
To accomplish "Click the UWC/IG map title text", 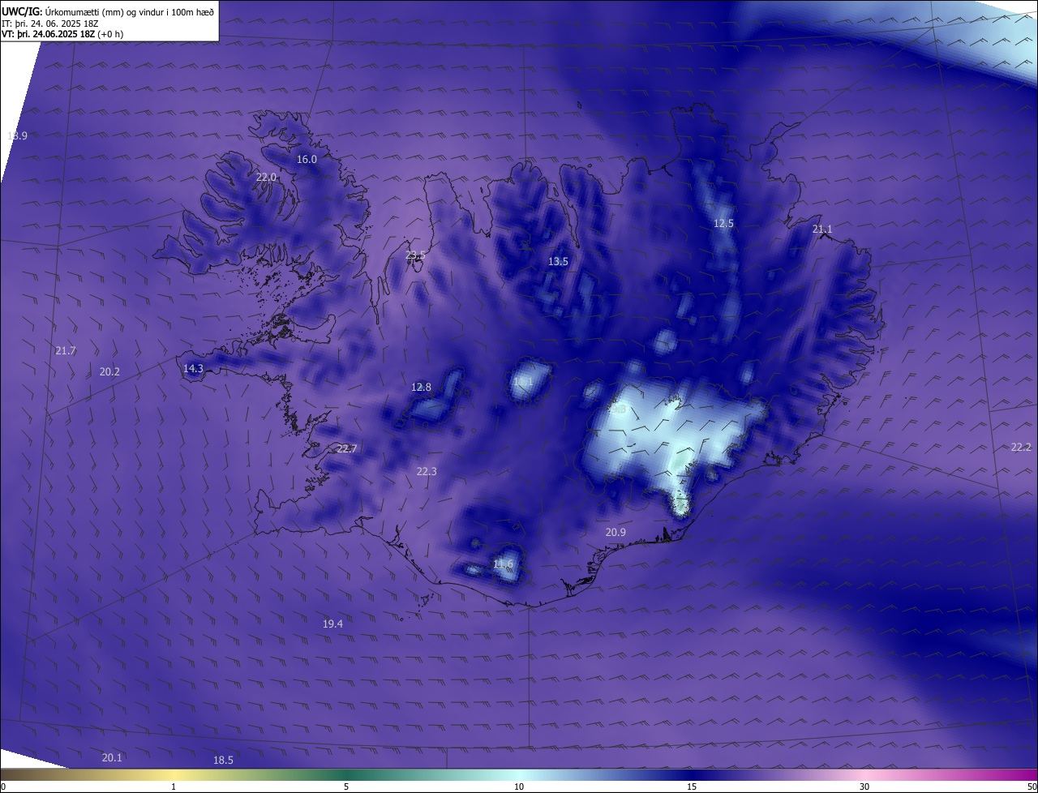I will click(x=108, y=11).
